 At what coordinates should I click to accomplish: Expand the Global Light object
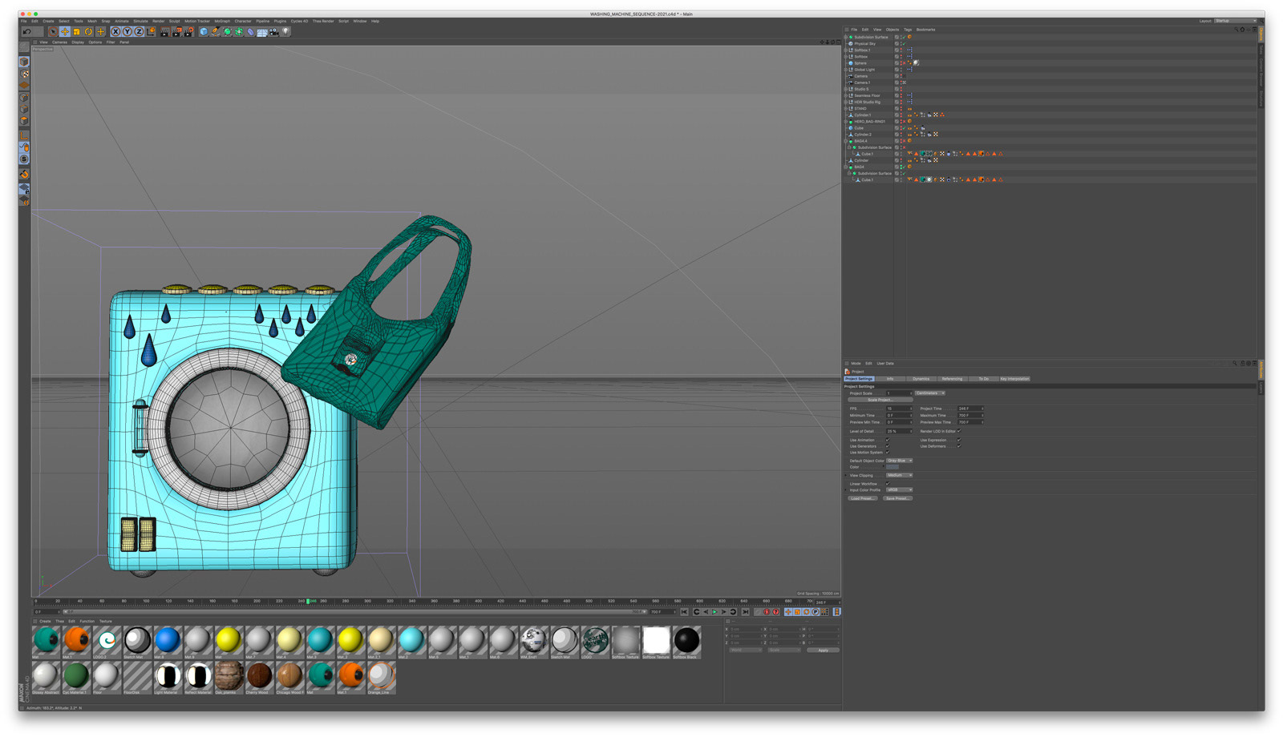coord(846,70)
